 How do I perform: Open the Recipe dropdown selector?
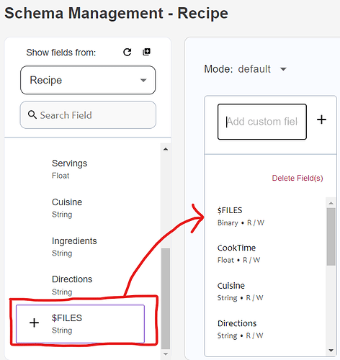[x=88, y=80]
